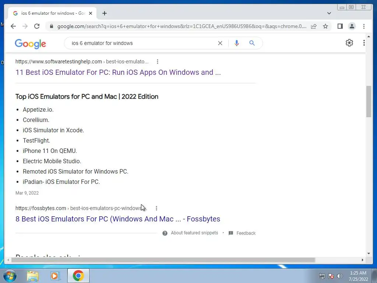Image resolution: width=377 pixels, height=283 pixels.
Task: Open About featured snippets
Action: click(x=194, y=233)
